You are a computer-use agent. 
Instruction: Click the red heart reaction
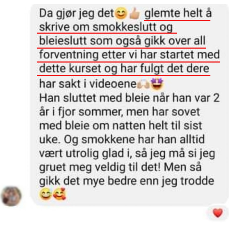[x=218, y=213]
